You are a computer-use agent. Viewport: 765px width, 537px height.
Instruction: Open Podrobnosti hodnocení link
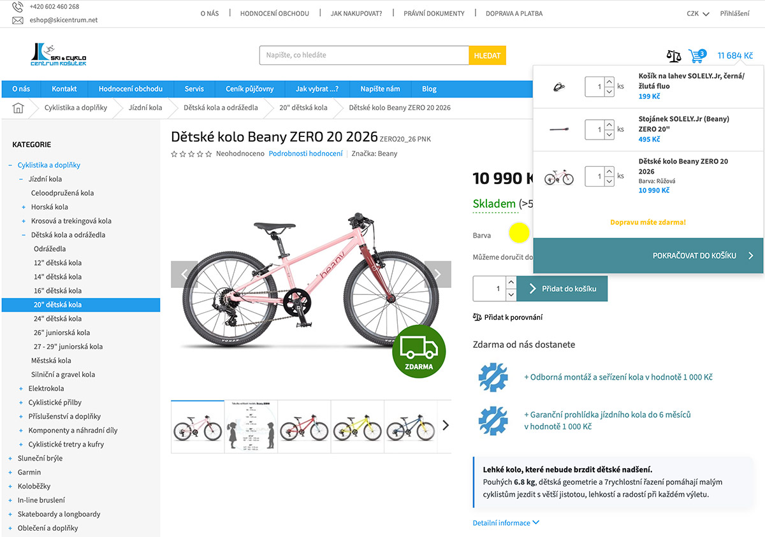click(x=305, y=154)
